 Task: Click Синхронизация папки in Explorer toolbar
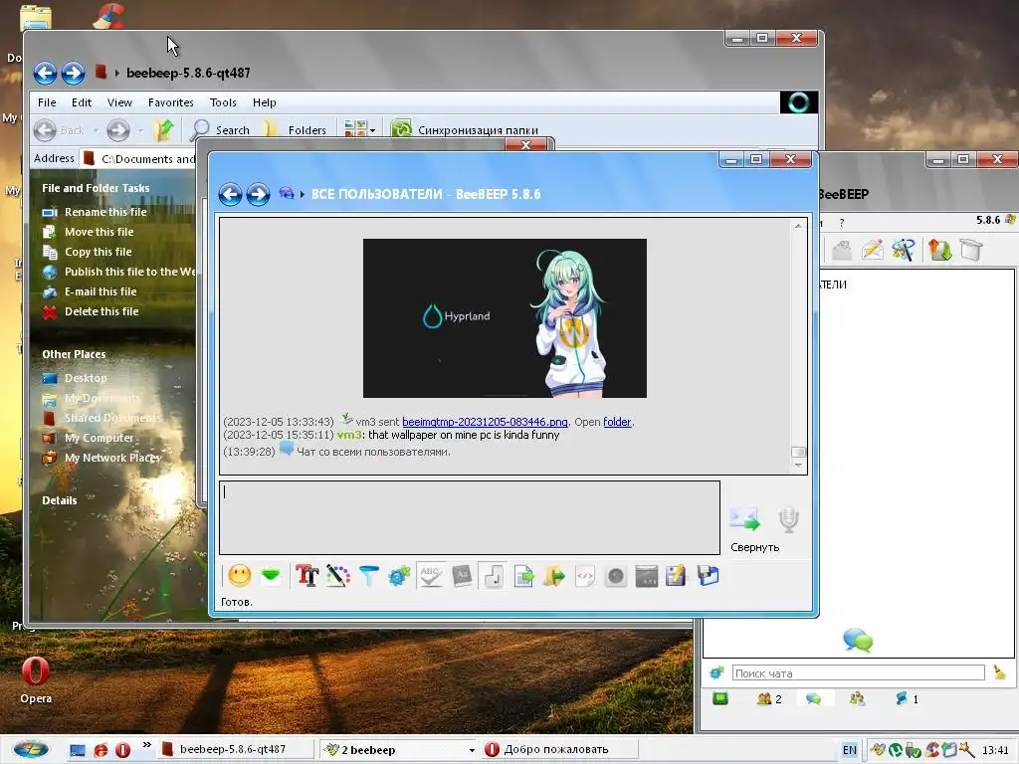[466, 130]
